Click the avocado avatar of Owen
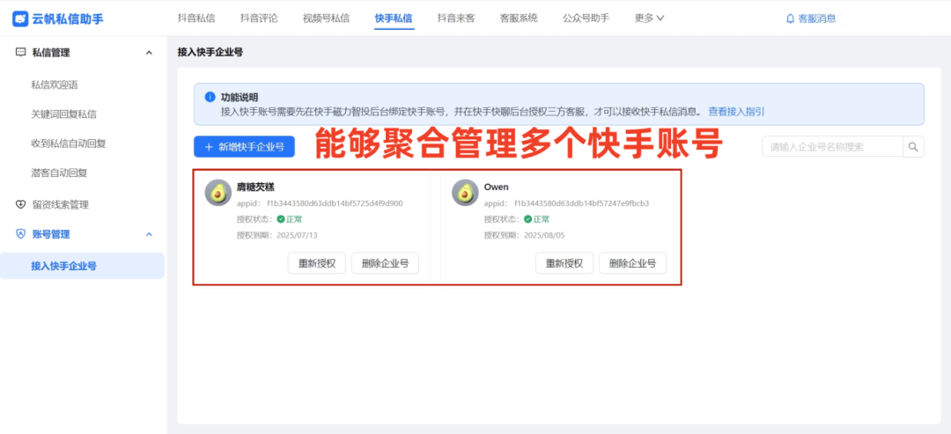The width and height of the screenshot is (951, 434). (465, 193)
